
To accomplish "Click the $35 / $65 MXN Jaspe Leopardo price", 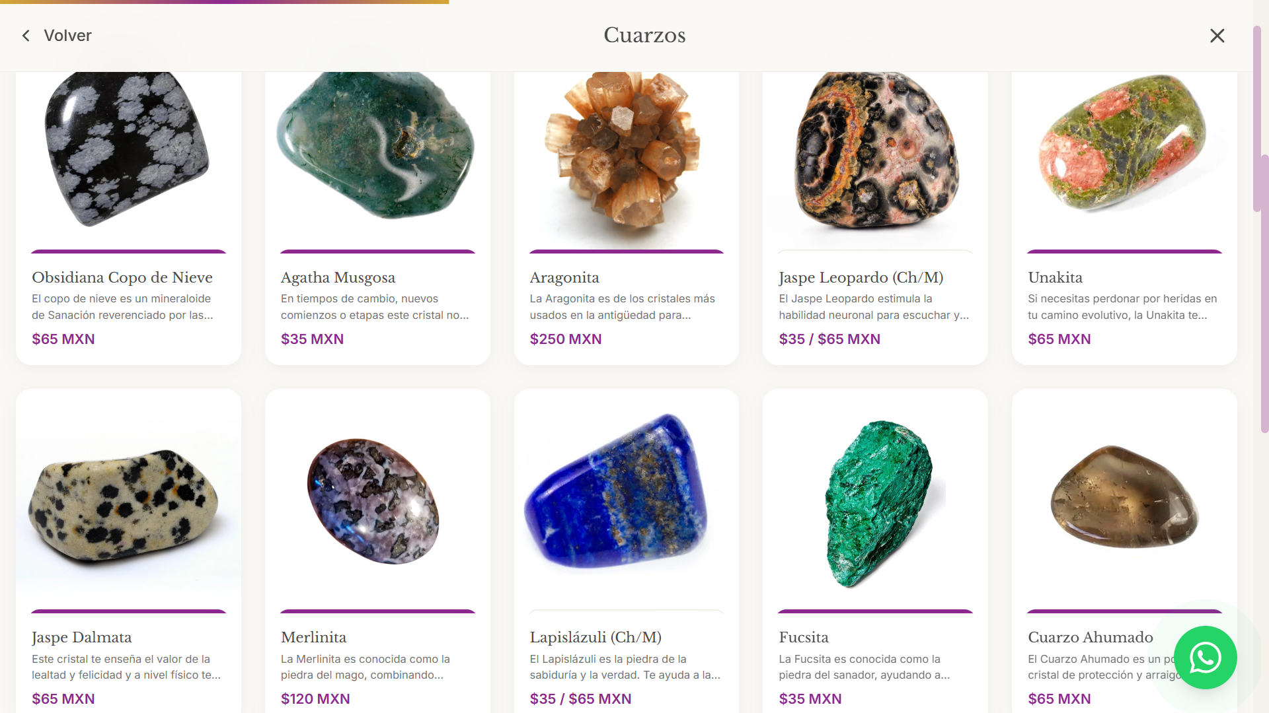I will click(829, 339).
